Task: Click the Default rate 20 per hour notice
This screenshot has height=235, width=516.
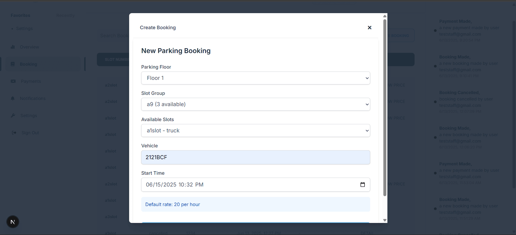Action: point(256,204)
